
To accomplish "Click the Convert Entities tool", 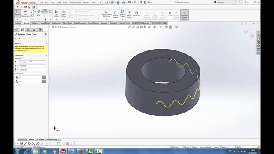I will point(63,14).
